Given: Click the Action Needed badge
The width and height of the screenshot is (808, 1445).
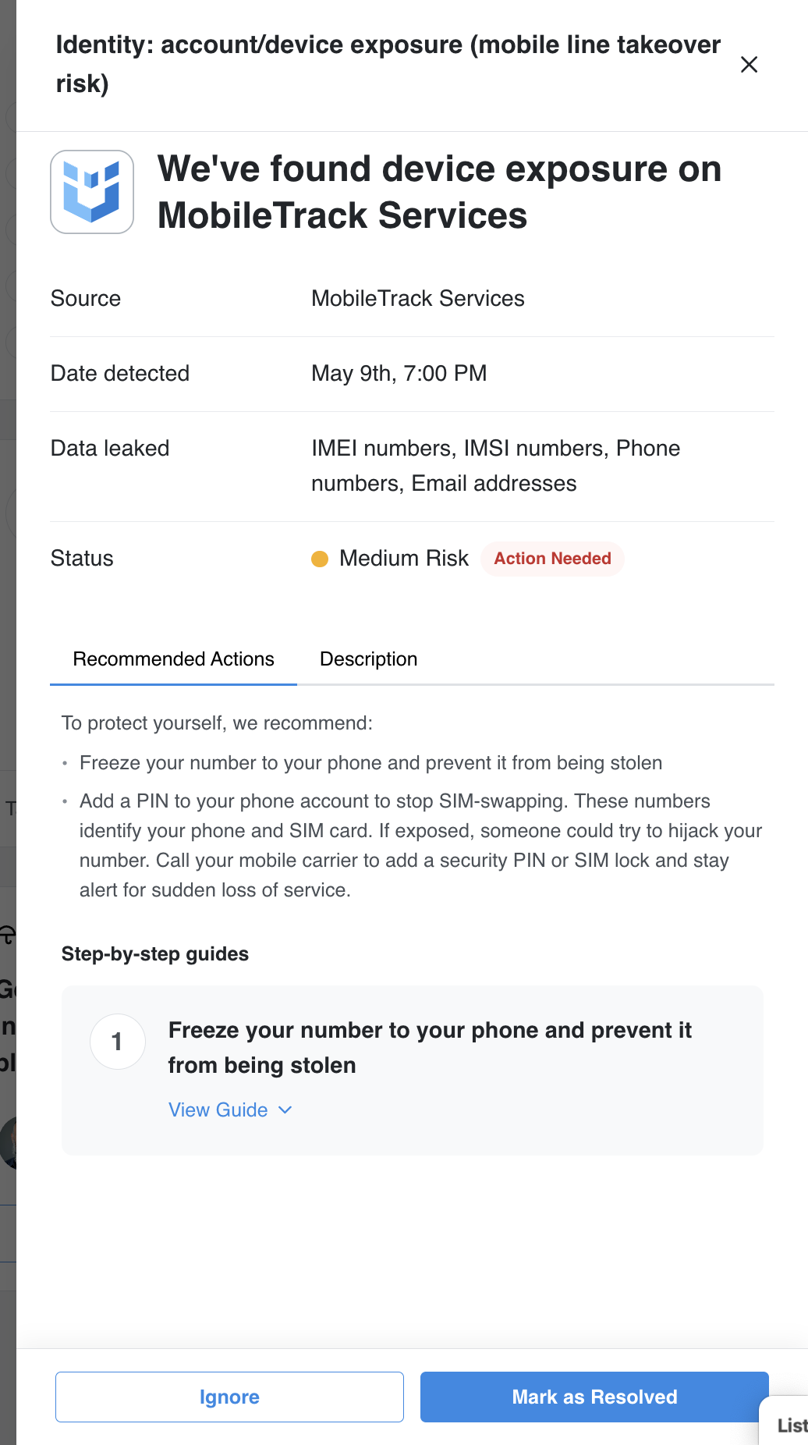Looking at the screenshot, I should 552,559.
